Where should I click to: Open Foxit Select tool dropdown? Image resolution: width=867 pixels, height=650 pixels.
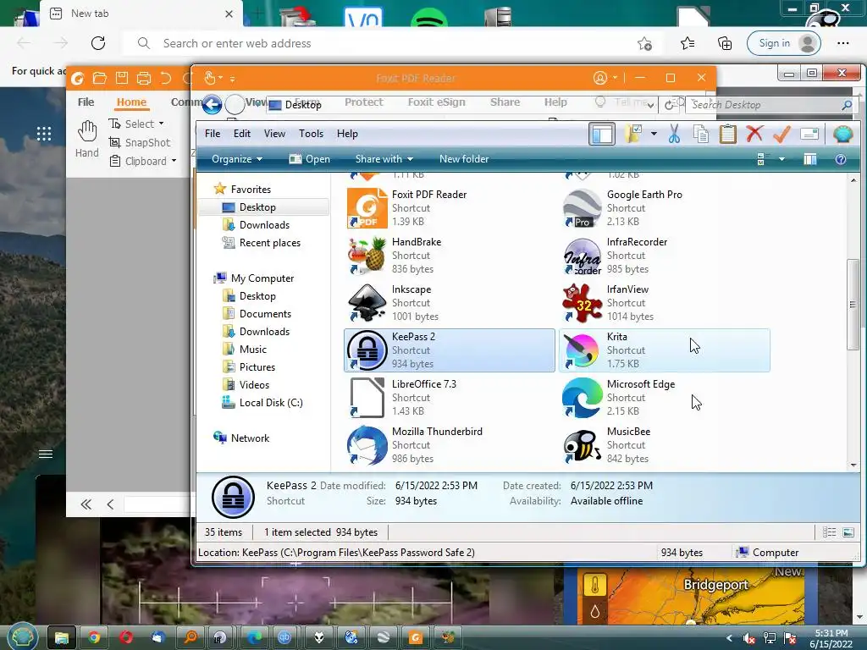162,124
